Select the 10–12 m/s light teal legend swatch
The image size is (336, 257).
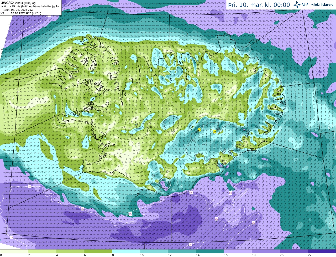(x=154, y=251)
